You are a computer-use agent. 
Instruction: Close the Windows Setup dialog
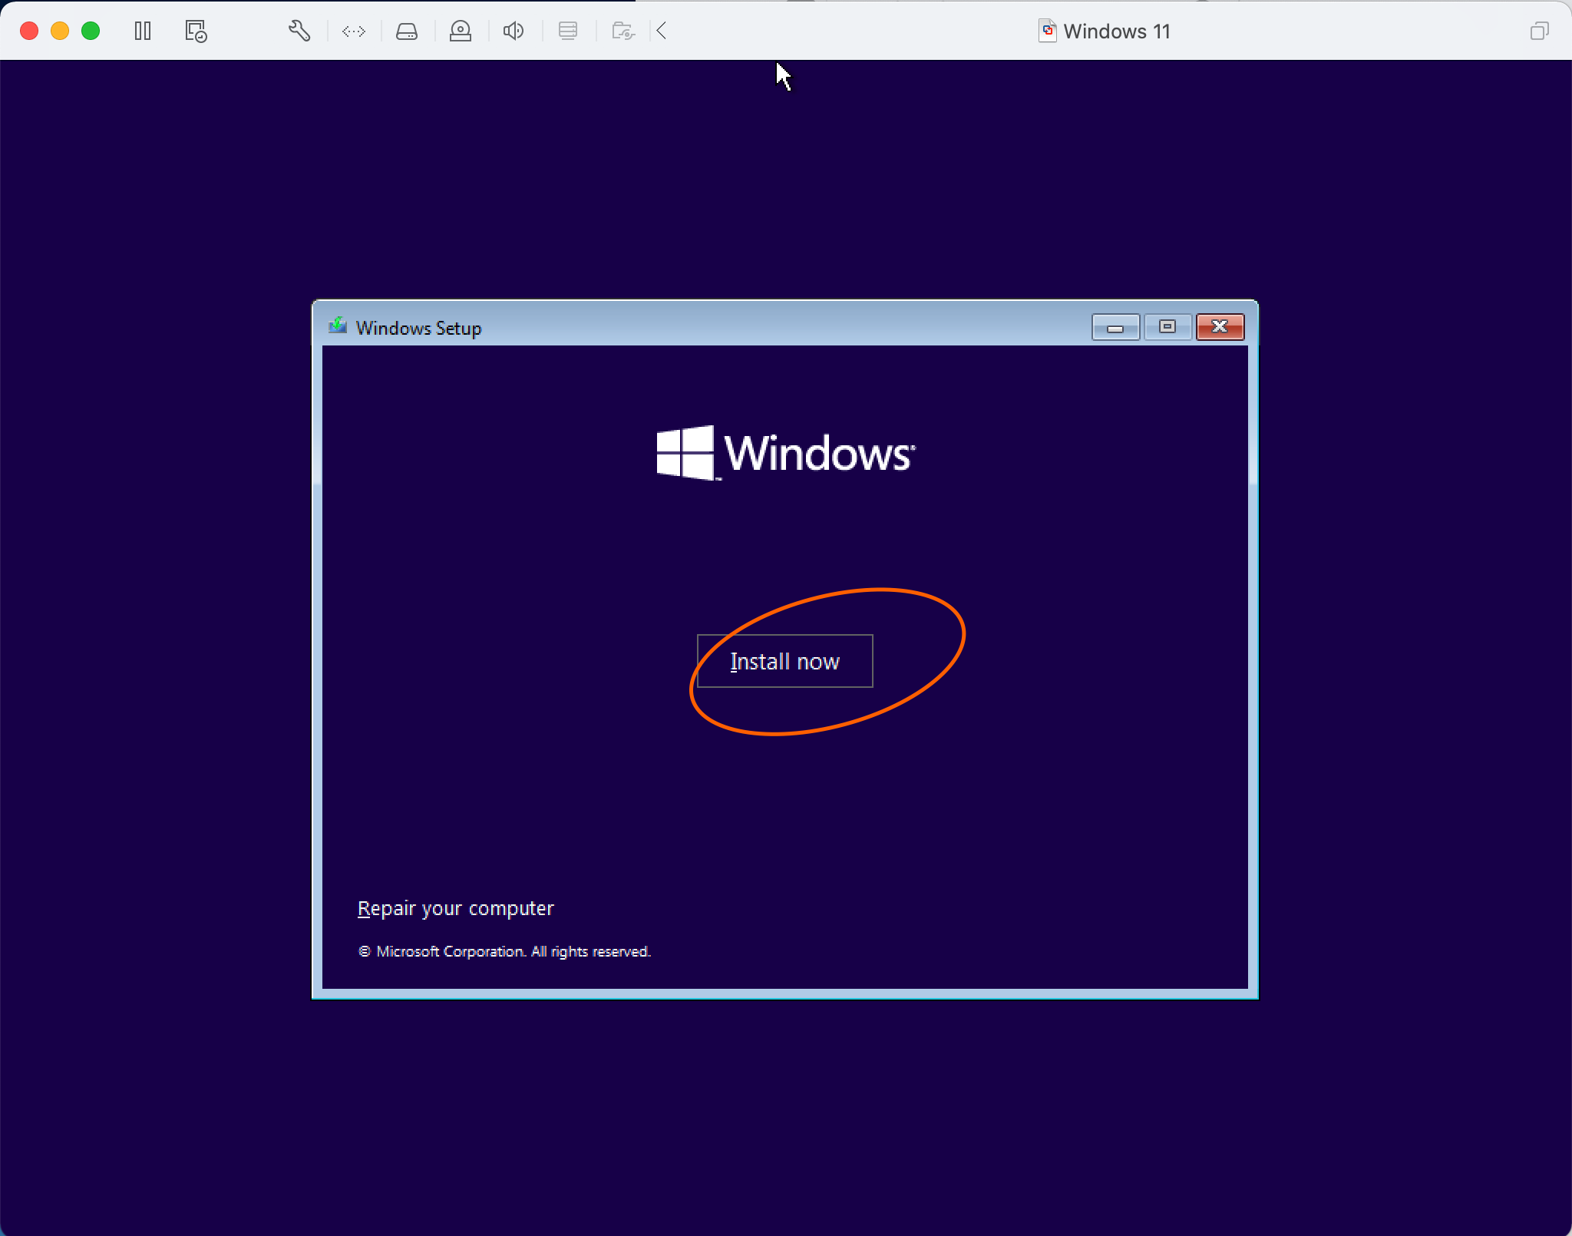pyautogui.click(x=1220, y=327)
